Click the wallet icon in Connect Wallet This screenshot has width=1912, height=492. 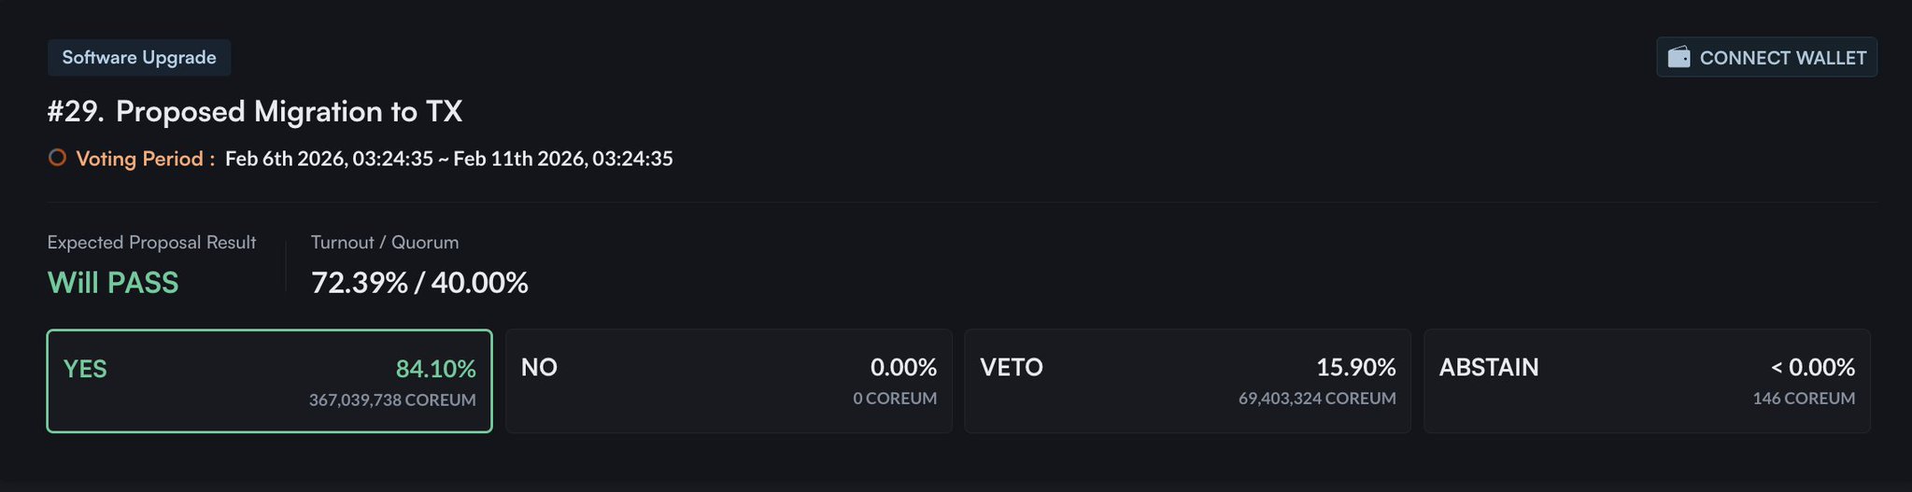click(x=1678, y=58)
